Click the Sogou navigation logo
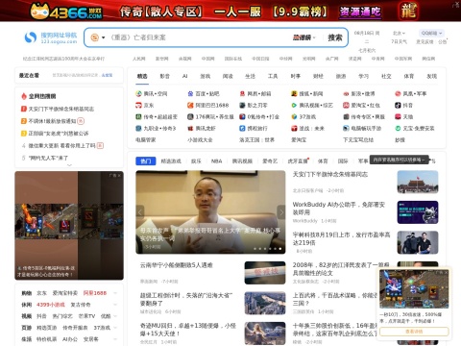 51,37
